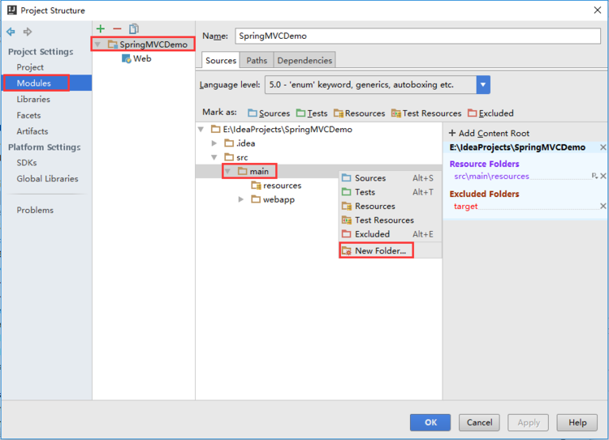Remove target from excluded folders

click(x=603, y=206)
